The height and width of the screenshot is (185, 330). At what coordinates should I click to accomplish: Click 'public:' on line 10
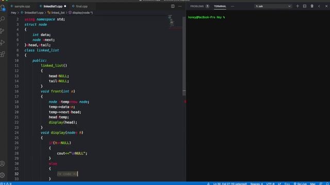coord(40,61)
